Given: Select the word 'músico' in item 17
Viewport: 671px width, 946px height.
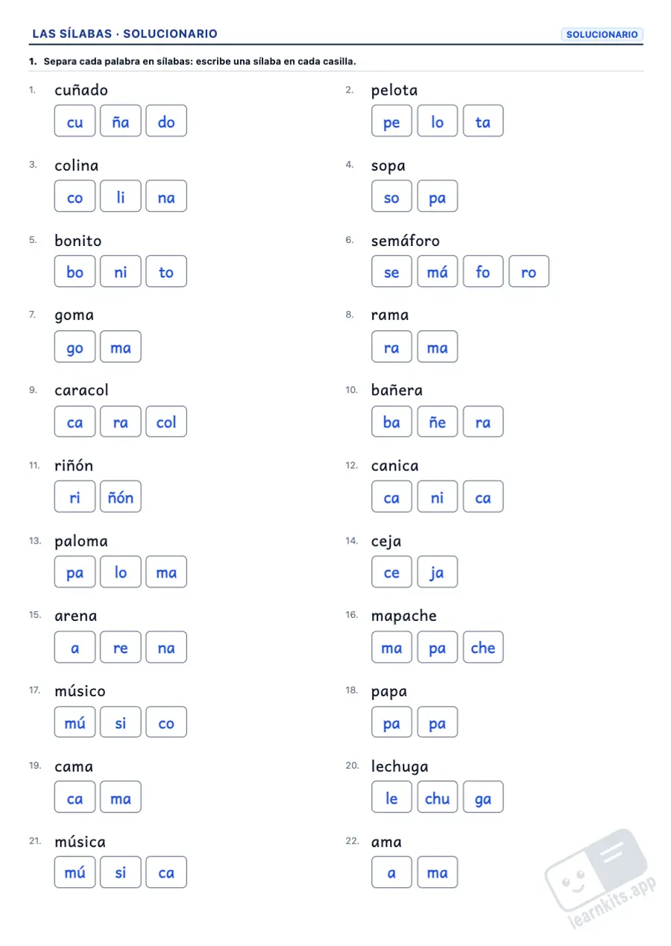Looking at the screenshot, I should pyautogui.click(x=80, y=691).
